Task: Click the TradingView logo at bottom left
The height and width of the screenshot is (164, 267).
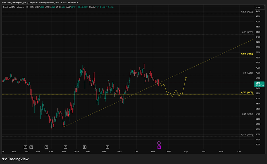Action: point(15,159)
